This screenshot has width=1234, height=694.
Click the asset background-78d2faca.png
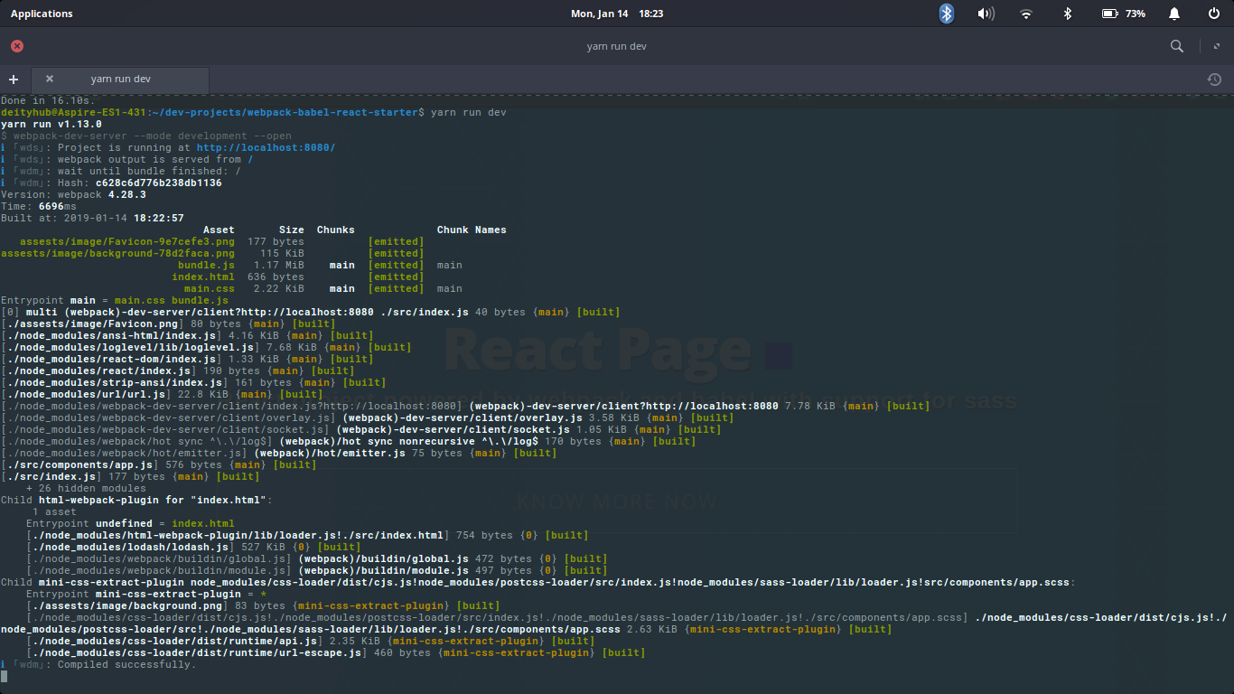tap(117, 253)
